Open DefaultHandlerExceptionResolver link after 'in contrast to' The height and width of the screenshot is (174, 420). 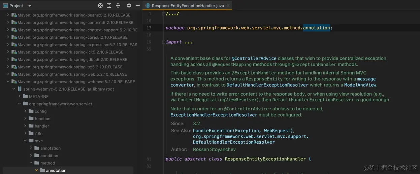tap(267, 85)
